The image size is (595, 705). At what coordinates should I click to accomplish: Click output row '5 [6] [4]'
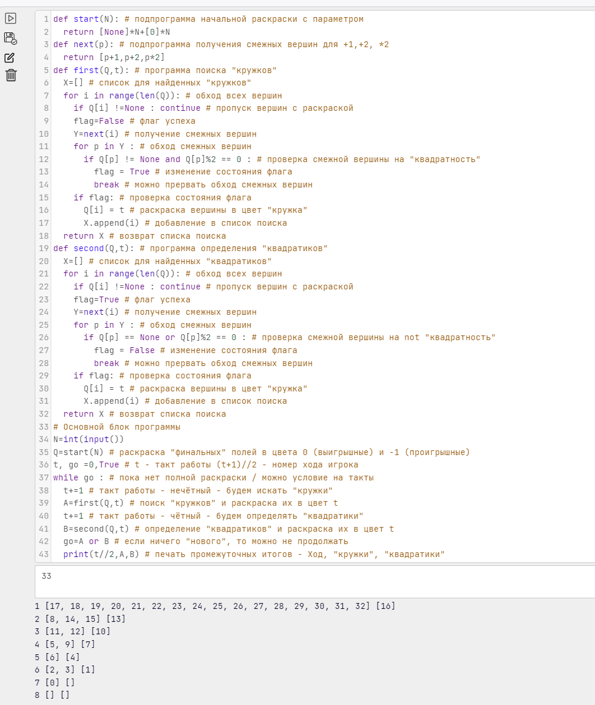tap(58, 657)
